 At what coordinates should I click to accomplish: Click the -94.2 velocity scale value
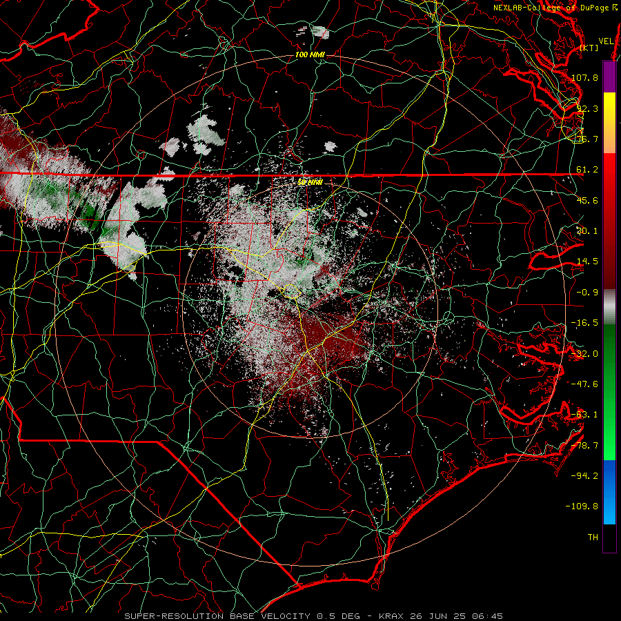584,476
